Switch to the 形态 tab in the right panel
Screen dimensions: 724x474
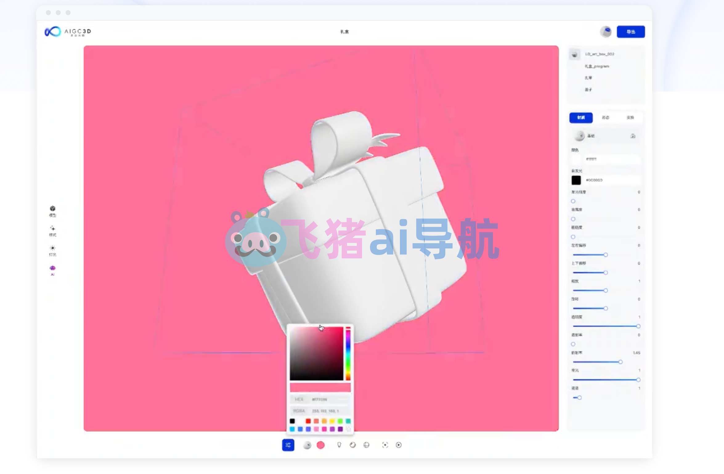click(x=606, y=118)
